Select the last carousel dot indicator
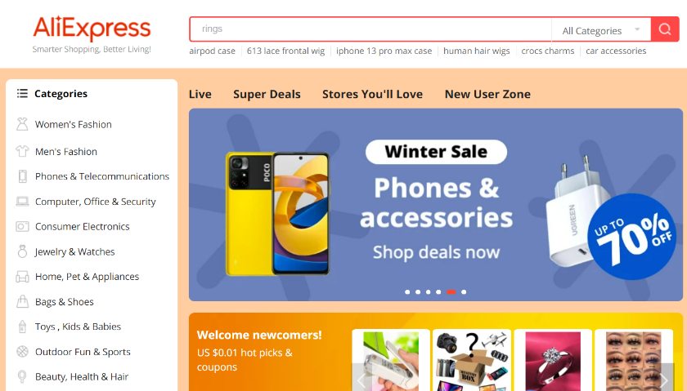 [x=464, y=291]
